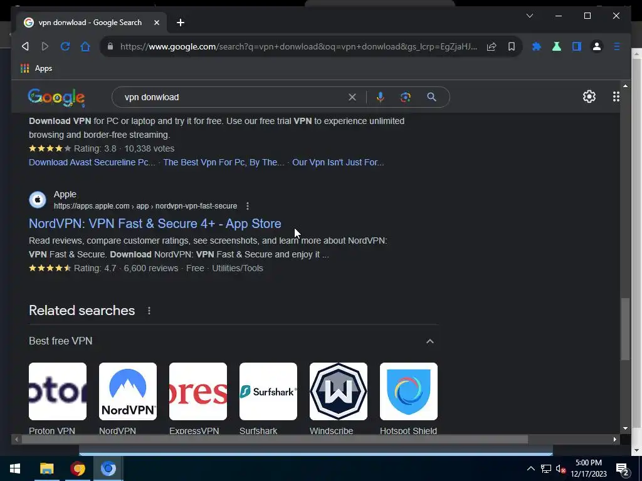Click the Apple site favicon
The width and height of the screenshot is (642, 481).
(x=37, y=200)
